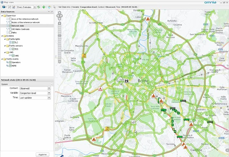Uncheck the Operators checkbox
This screenshot has width=229, height=157.
click(x=10, y=63)
